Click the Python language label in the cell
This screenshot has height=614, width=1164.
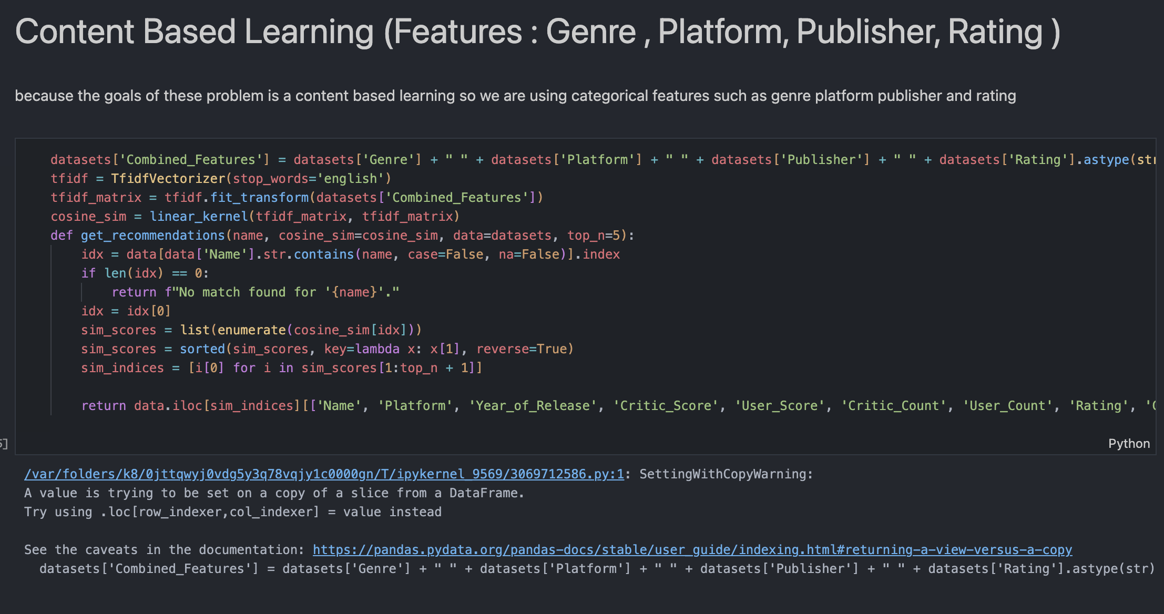coord(1128,444)
